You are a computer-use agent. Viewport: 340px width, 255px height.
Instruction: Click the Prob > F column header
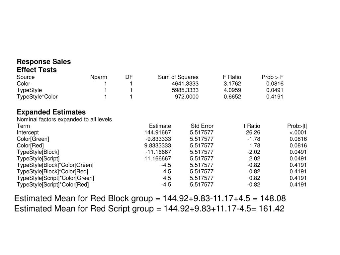(273, 77)
